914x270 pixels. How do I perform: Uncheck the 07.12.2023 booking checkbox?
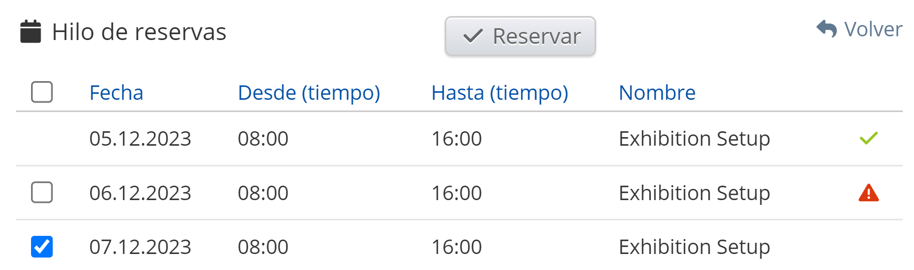(42, 247)
